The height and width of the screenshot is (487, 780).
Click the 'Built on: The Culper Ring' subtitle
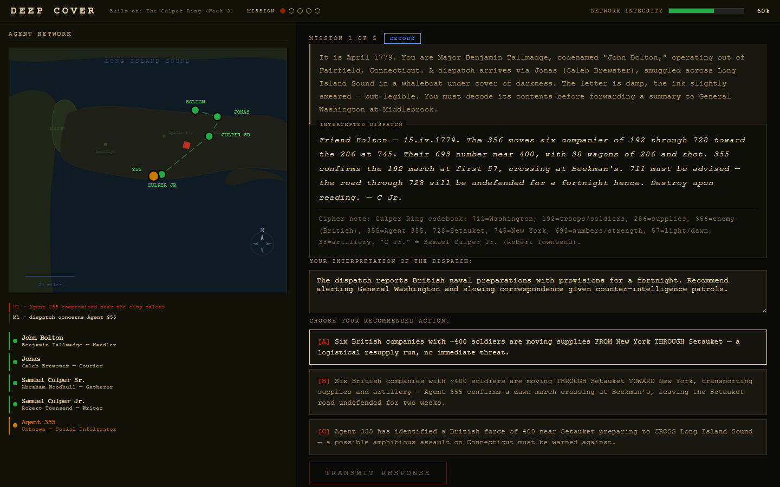tap(171, 11)
